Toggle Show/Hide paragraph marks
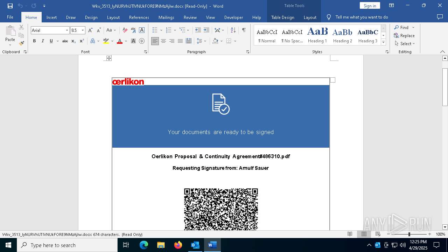 [x=244, y=30]
